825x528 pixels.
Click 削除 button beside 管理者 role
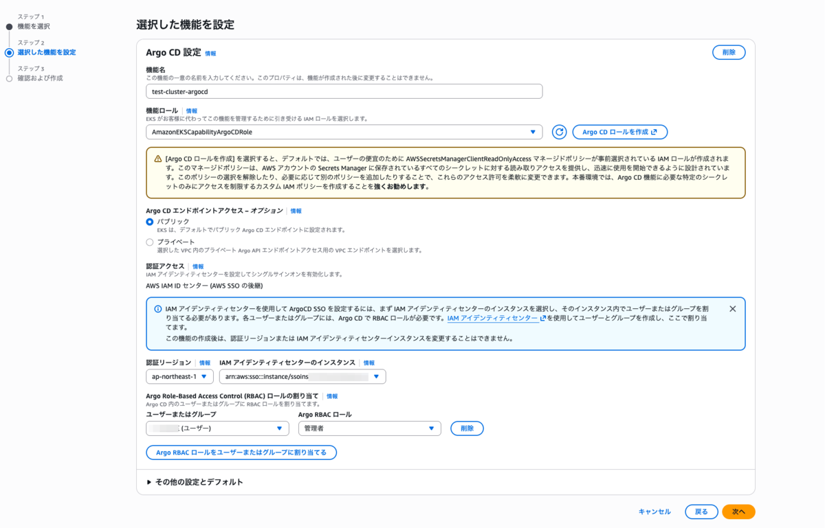coord(467,428)
